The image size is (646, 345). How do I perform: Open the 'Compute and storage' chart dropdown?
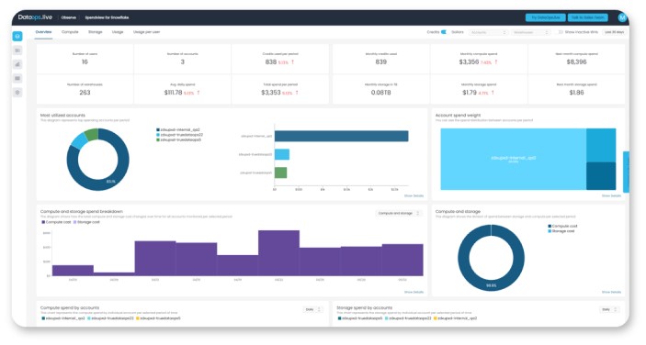click(399, 213)
